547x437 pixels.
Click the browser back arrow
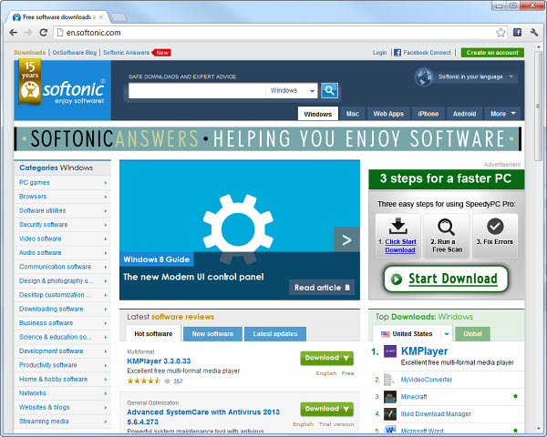(x=12, y=32)
